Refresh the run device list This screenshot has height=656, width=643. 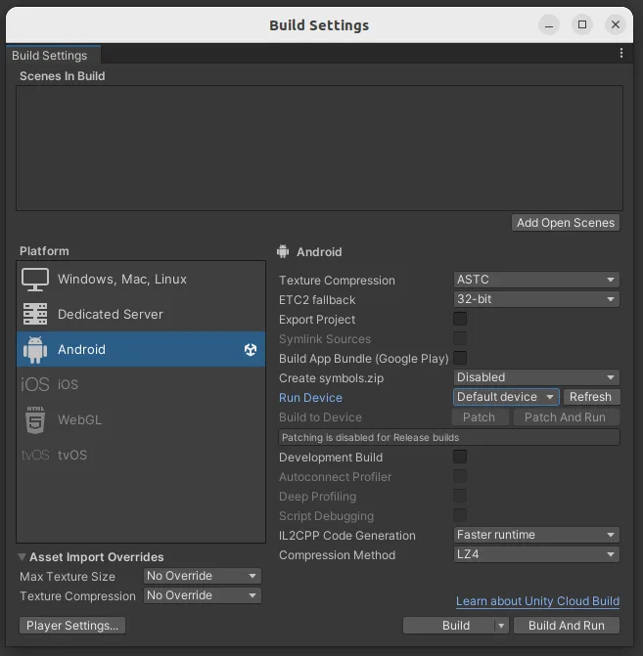591,397
